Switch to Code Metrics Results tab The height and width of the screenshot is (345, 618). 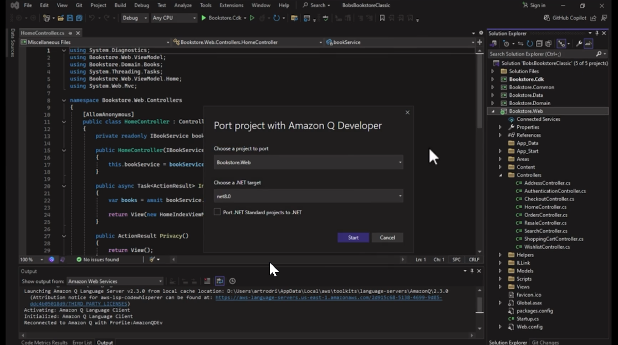(x=44, y=342)
